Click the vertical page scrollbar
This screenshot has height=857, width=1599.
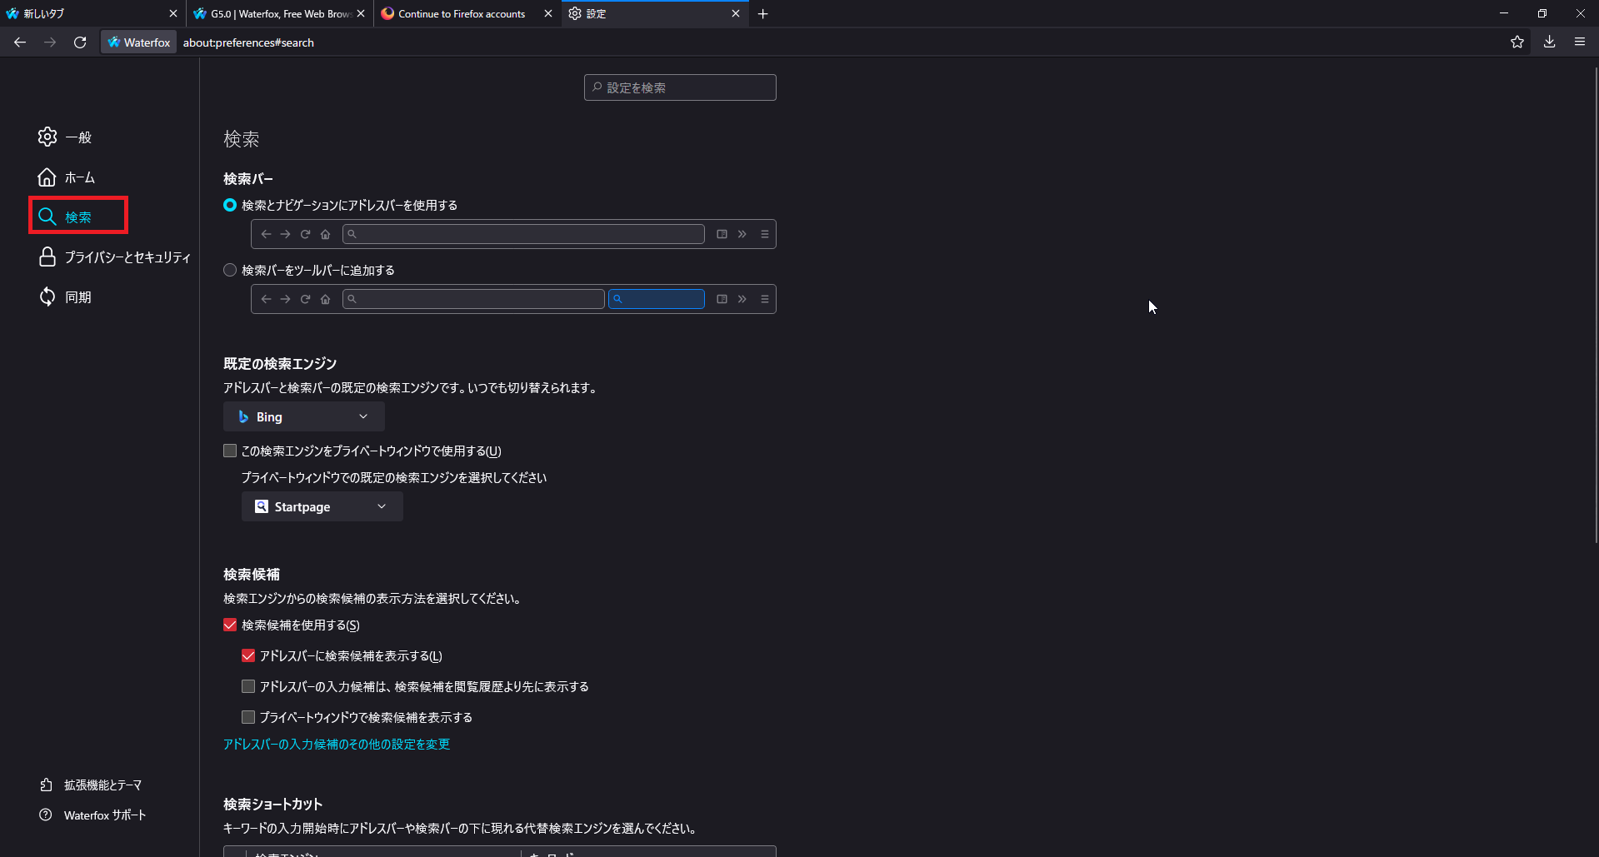click(1596, 305)
